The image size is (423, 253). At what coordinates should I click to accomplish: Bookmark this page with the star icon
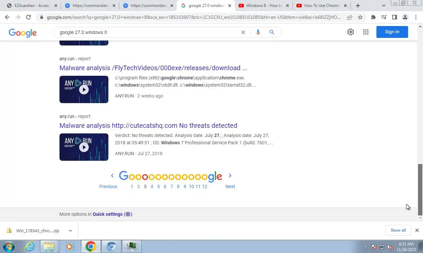click(x=360, y=17)
